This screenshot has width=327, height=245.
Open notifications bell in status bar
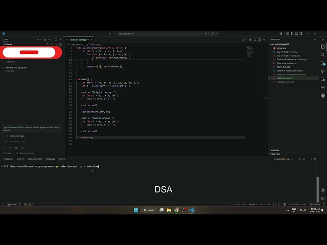coord(324,204)
